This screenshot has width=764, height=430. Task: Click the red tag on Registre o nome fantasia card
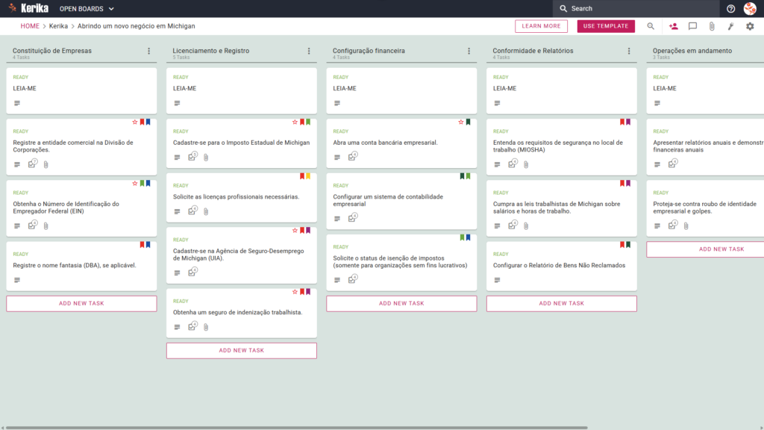[x=143, y=245]
